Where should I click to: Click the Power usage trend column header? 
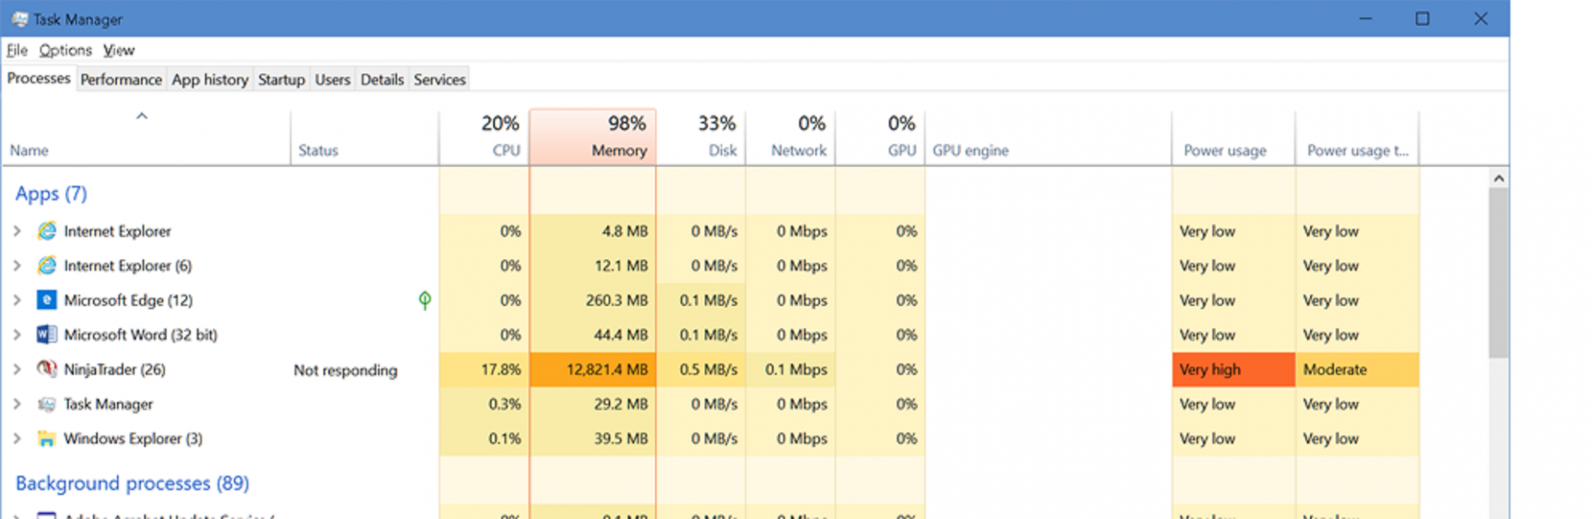tap(1357, 137)
